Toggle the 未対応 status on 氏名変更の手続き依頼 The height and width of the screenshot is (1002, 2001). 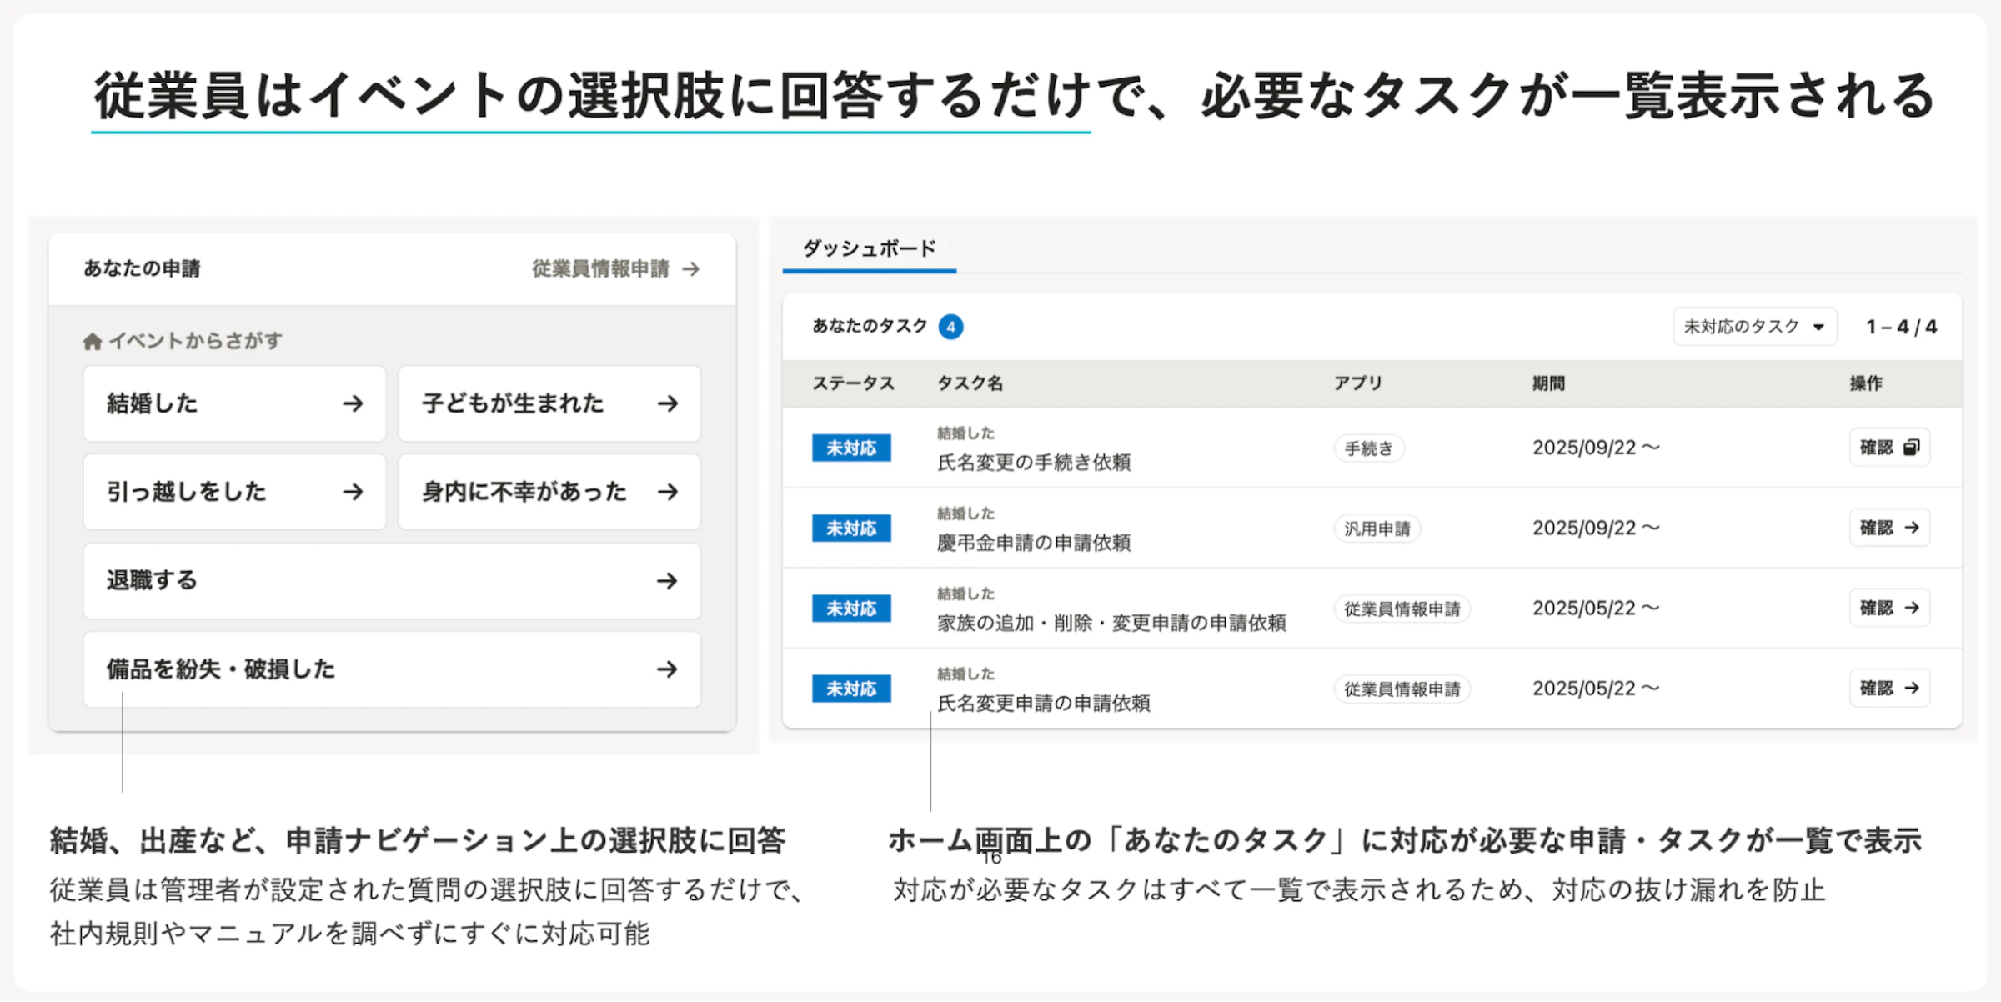click(x=850, y=448)
